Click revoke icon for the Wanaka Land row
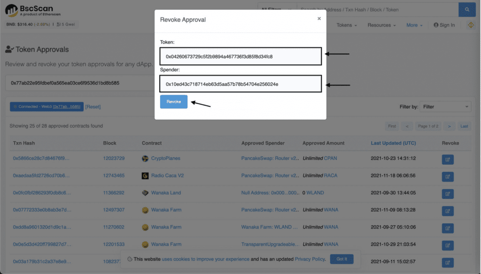Screen dimensions: 481x274 coord(448,194)
